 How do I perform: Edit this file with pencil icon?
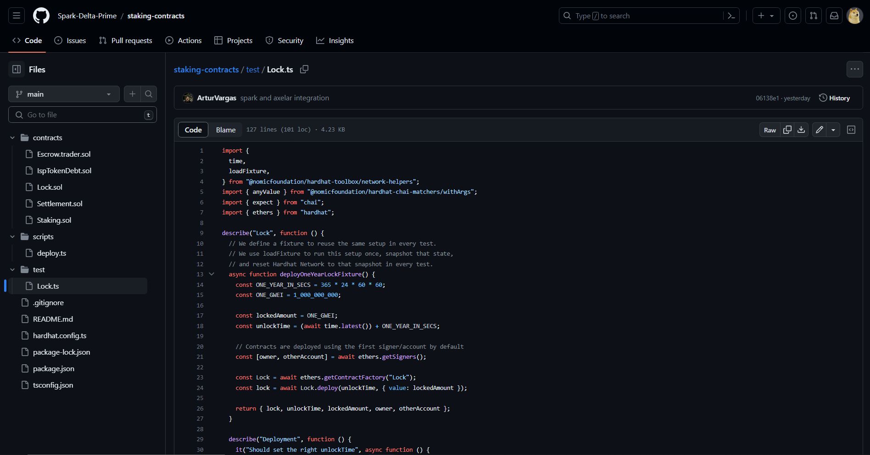coord(820,130)
